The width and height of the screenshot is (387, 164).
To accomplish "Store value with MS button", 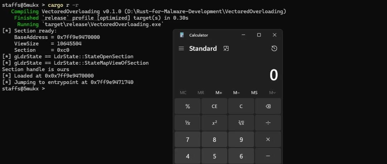I will [x=254, y=93].
